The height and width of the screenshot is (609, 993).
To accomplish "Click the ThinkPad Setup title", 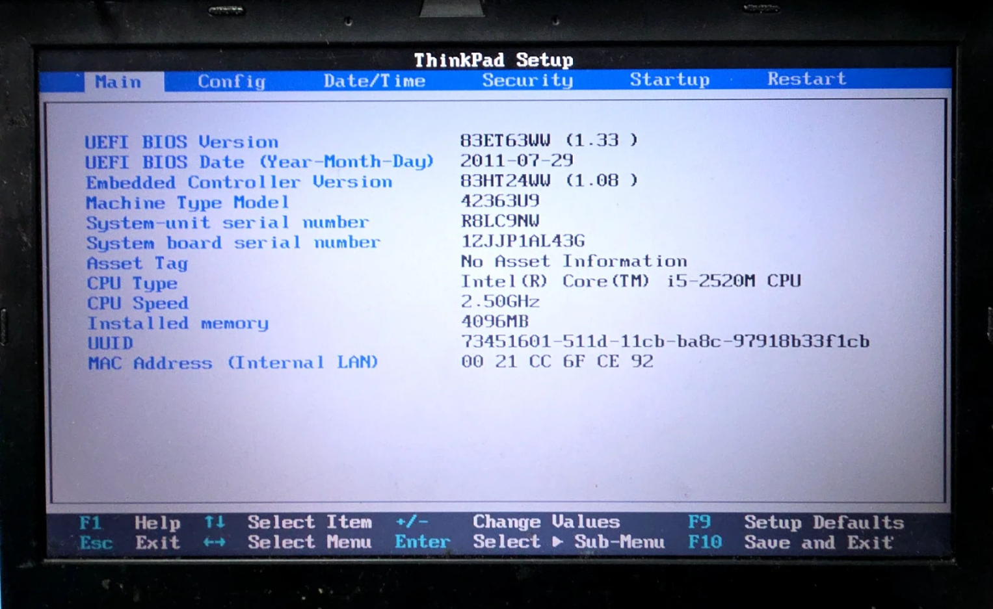I will coord(494,60).
